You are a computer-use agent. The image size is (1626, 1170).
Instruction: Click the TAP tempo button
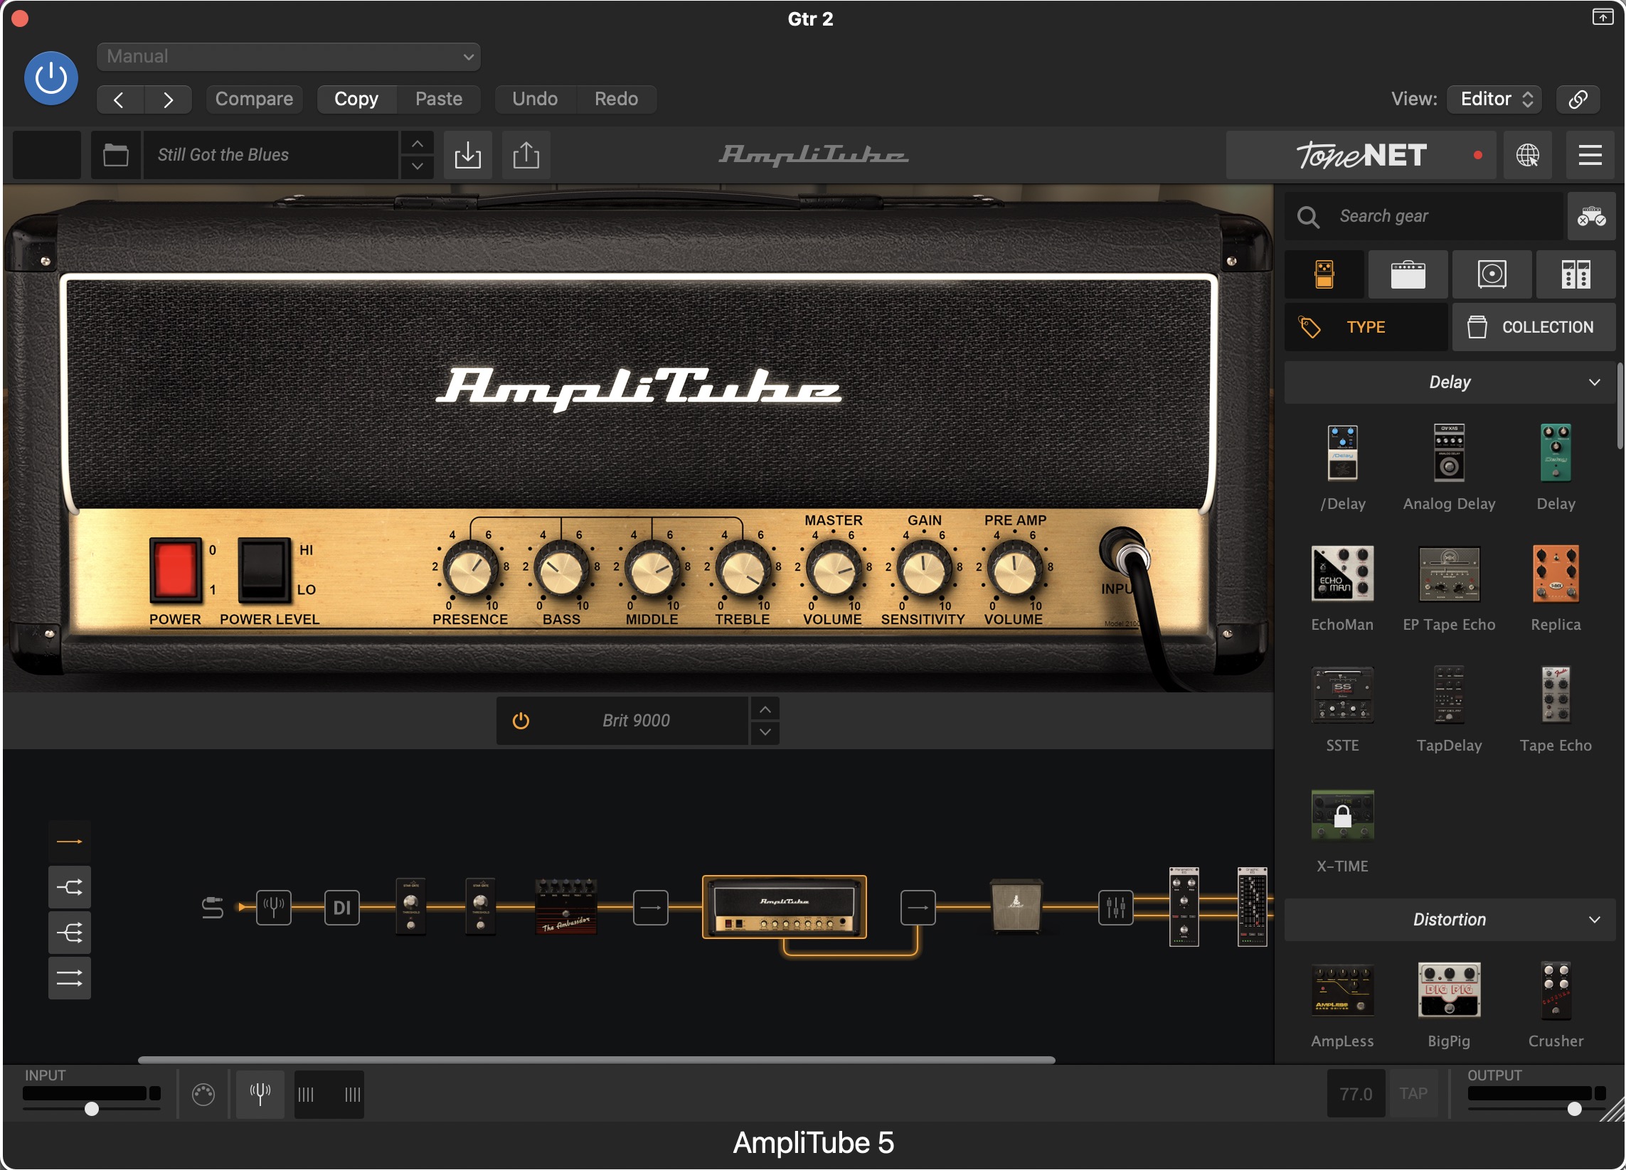pyautogui.click(x=1414, y=1093)
